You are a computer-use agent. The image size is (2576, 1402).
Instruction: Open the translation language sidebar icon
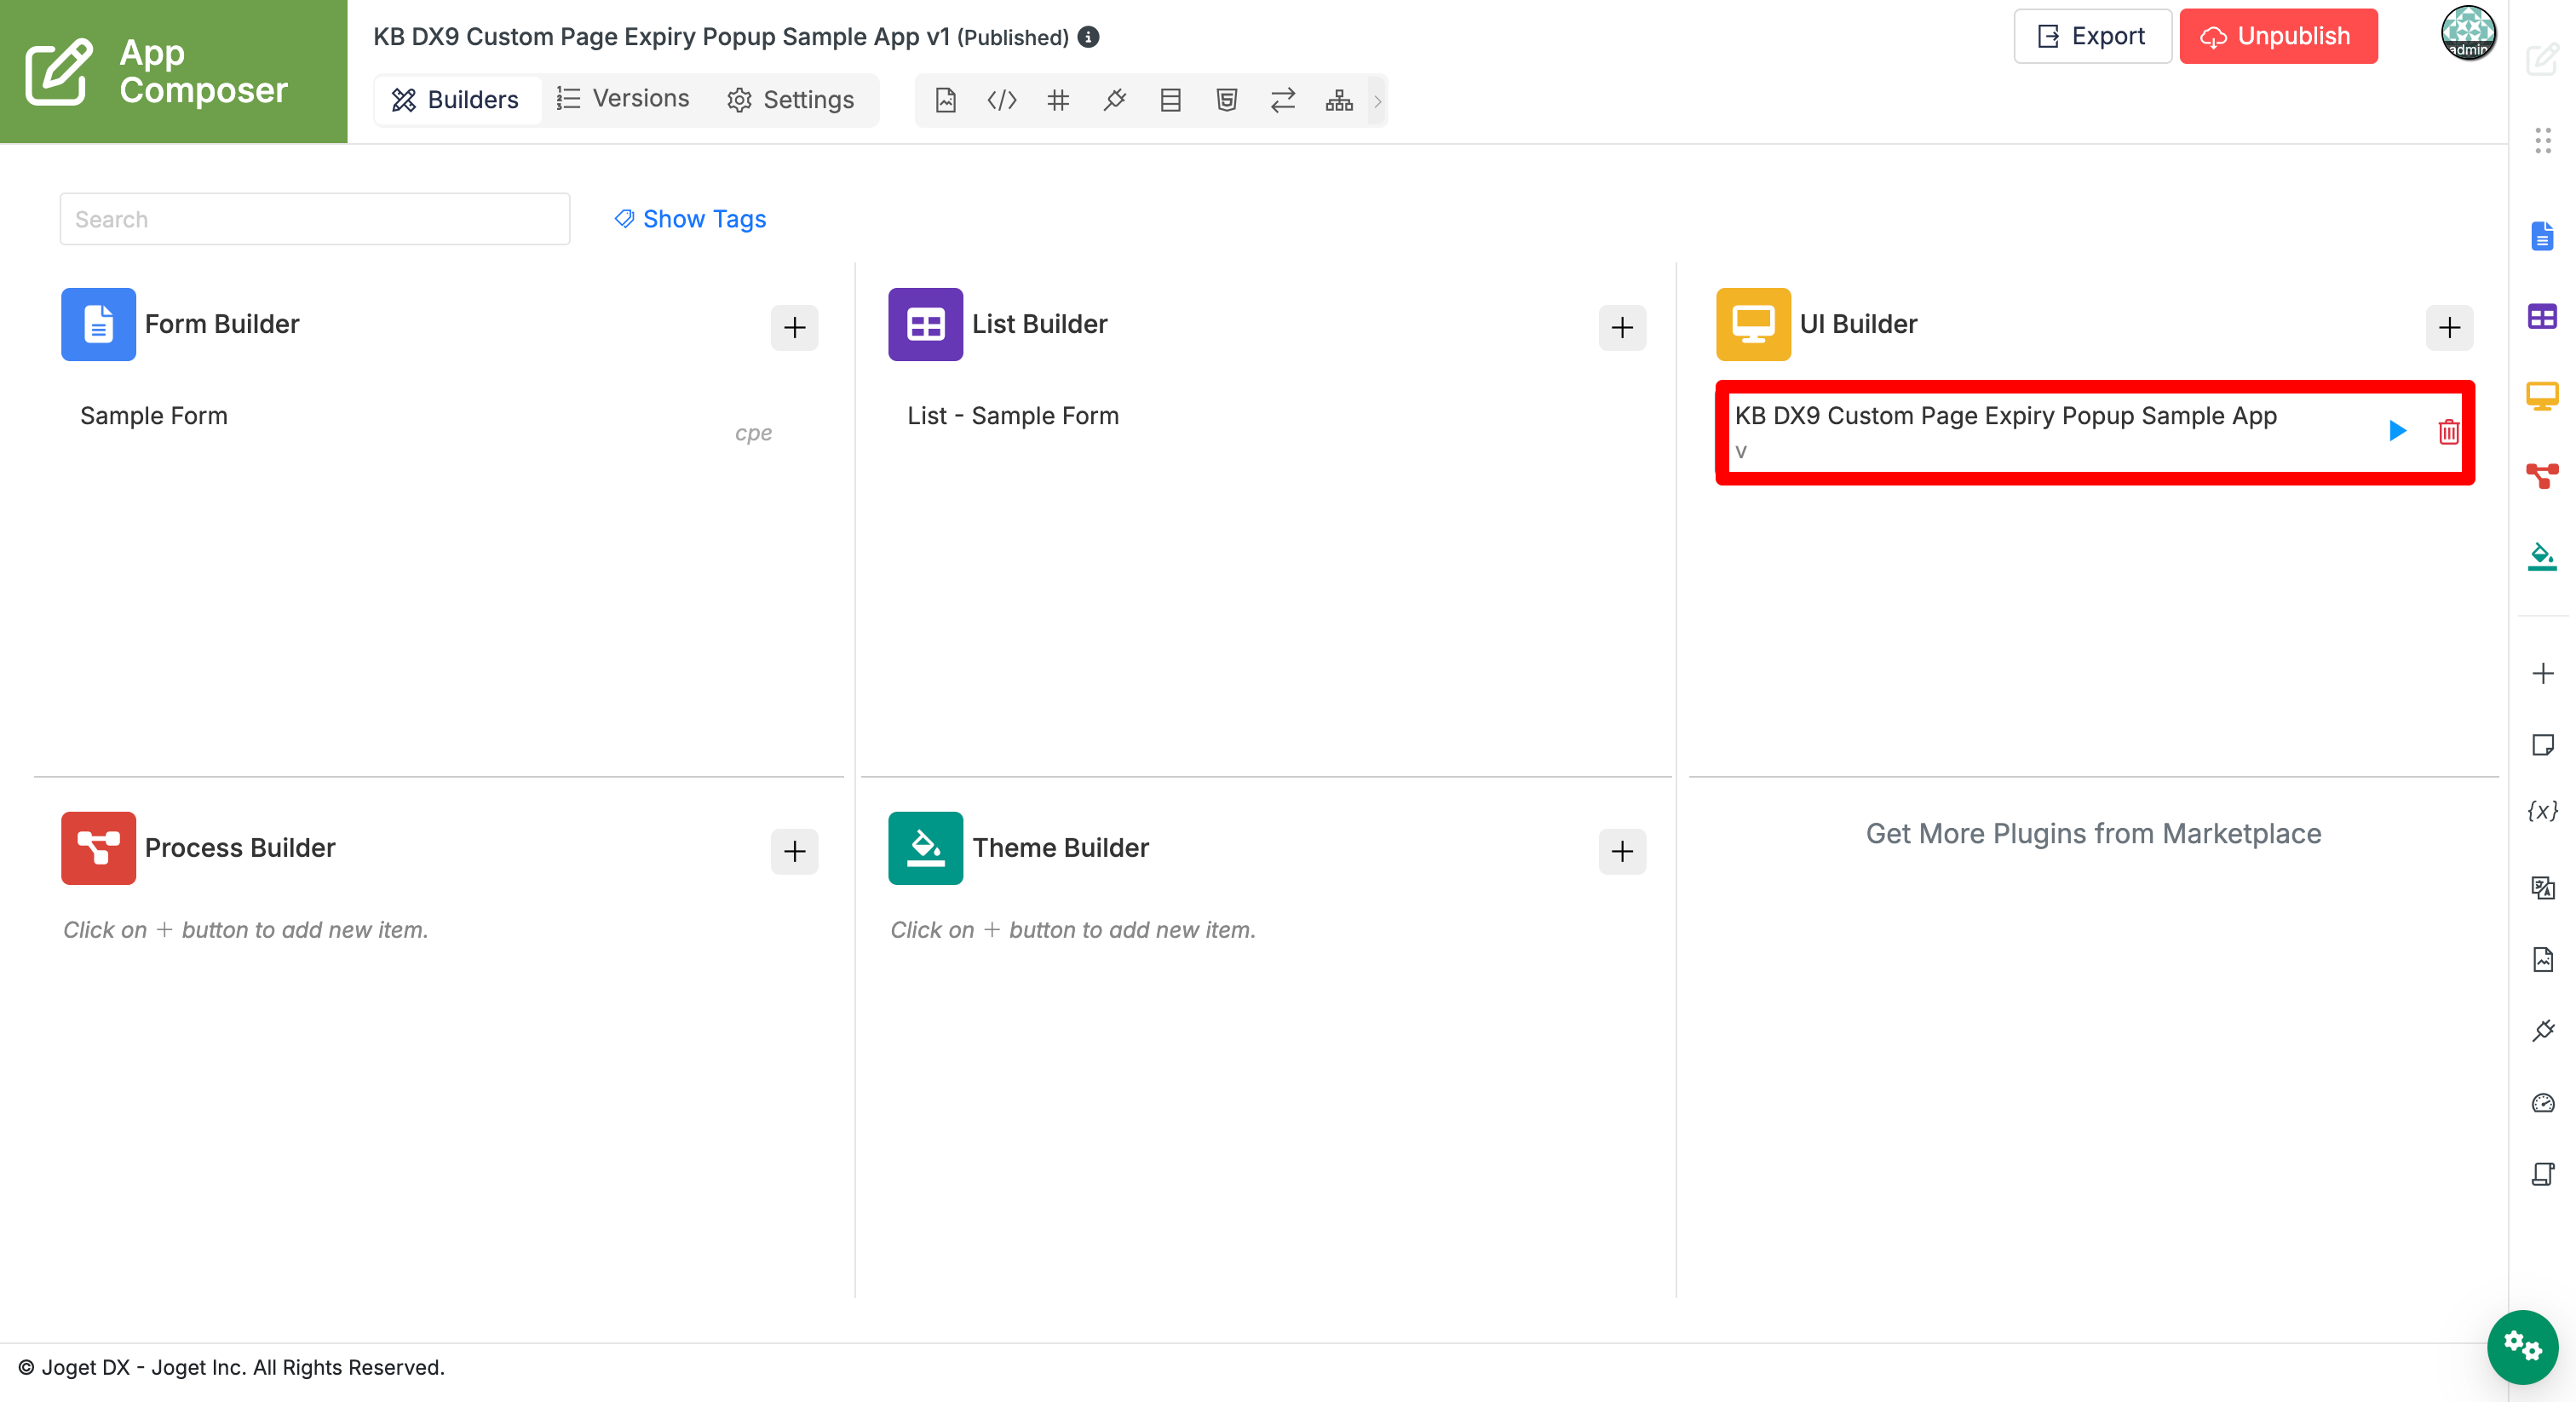2542,887
